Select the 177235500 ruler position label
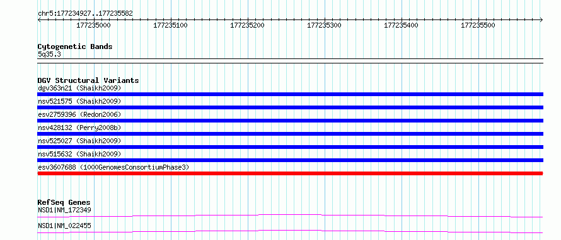The width and height of the screenshot is (561, 240). [x=478, y=25]
